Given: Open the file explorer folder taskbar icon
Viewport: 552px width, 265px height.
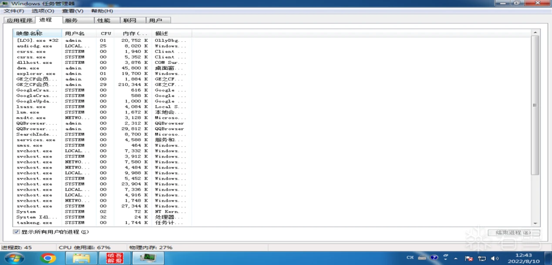Looking at the screenshot, I should [x=81, y=258].
